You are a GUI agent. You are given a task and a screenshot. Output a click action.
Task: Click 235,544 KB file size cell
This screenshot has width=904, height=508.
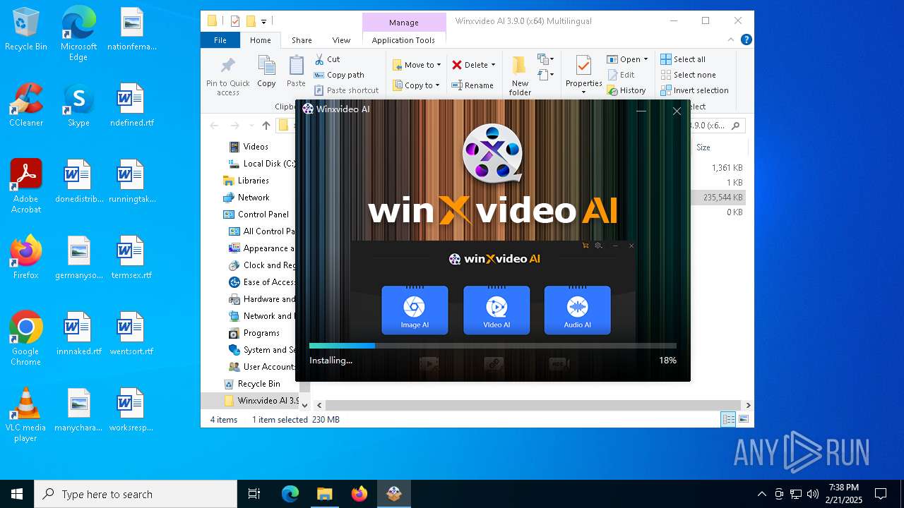pos(722,198)
